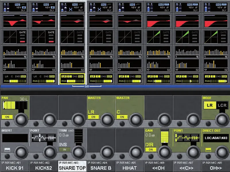Image resolution: width=230 pixels, height=172 pixels.
Task: Select the KICK52 channel label
Action: 44,167
